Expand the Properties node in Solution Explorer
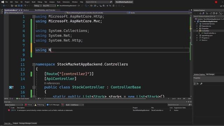 coord(197,28)
